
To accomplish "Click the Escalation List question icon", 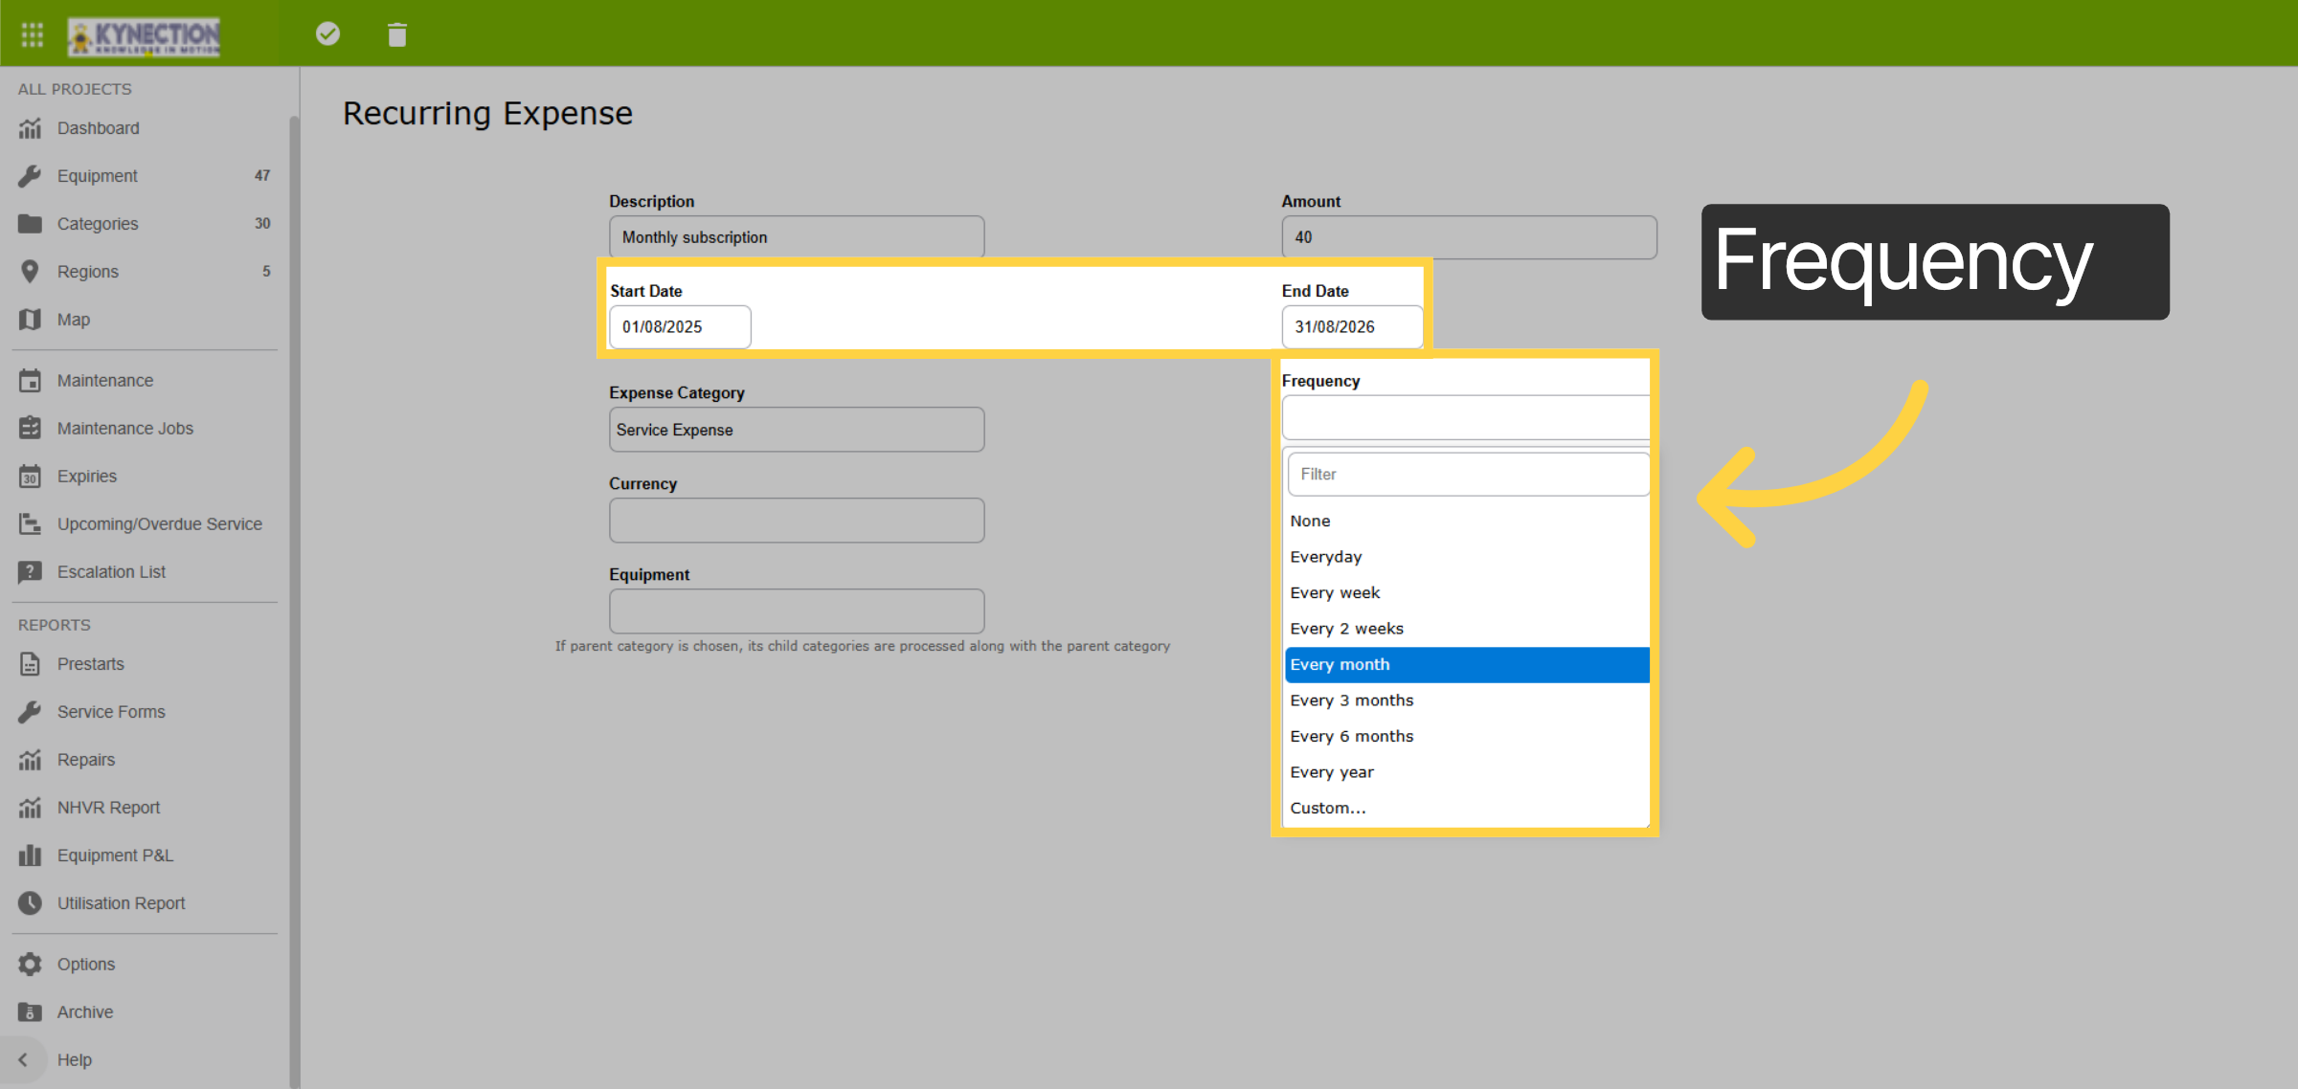I will point(31,572).
